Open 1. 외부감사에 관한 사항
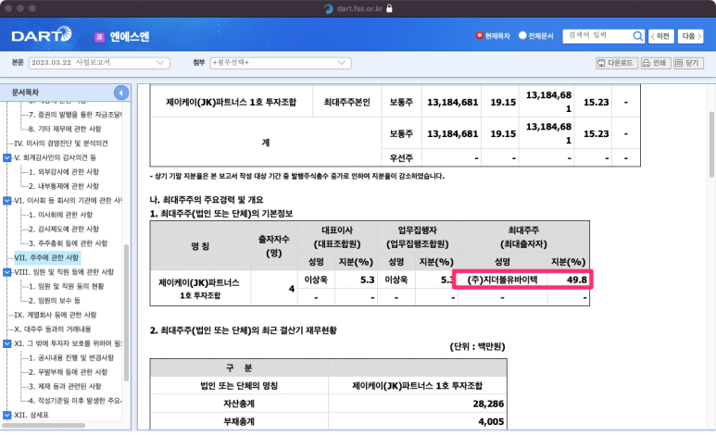Screen dimensions: 716x435 [x=64, y=171]
